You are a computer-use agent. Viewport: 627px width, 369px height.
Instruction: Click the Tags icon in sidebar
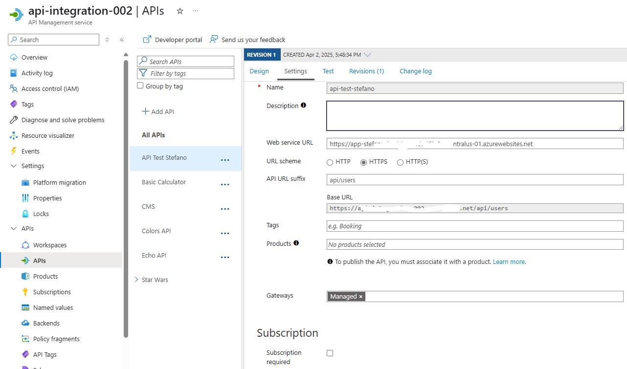click(x=14, y=104)
